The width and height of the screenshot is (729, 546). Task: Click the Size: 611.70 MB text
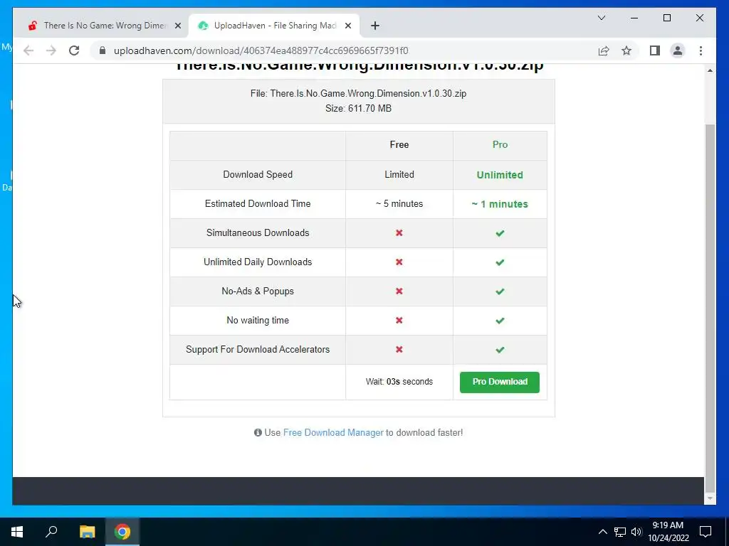click(359, 108)
